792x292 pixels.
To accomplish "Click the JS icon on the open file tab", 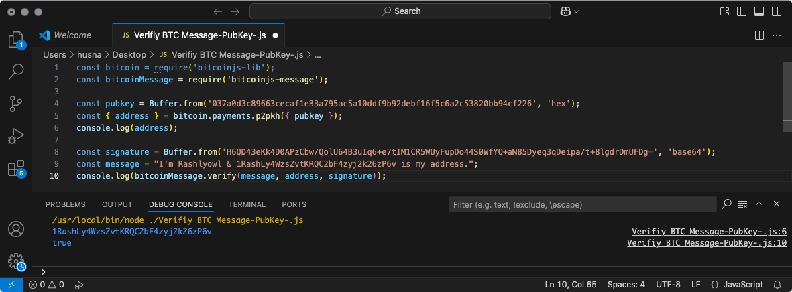I will (125, 35).
